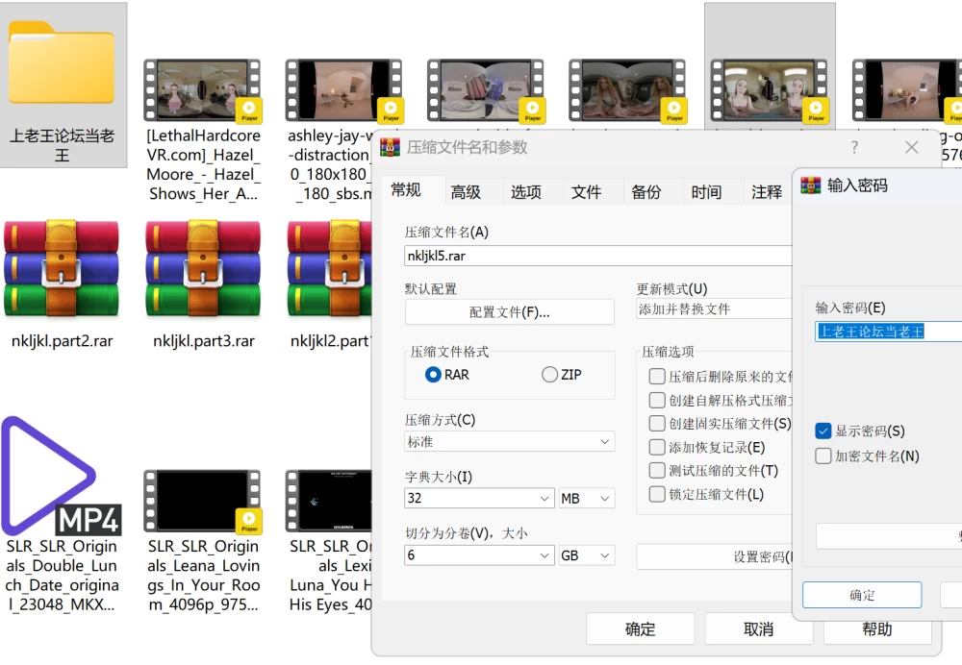Click the 输入密码 password field
Screen dimensions: 962x665
pos(888,332)
